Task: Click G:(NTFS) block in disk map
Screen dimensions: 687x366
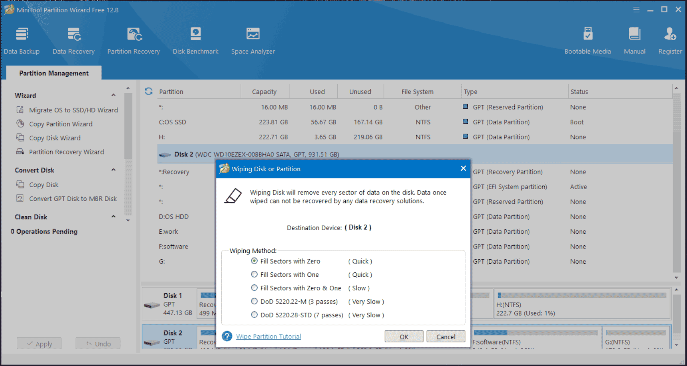Action: coord(636,338)
